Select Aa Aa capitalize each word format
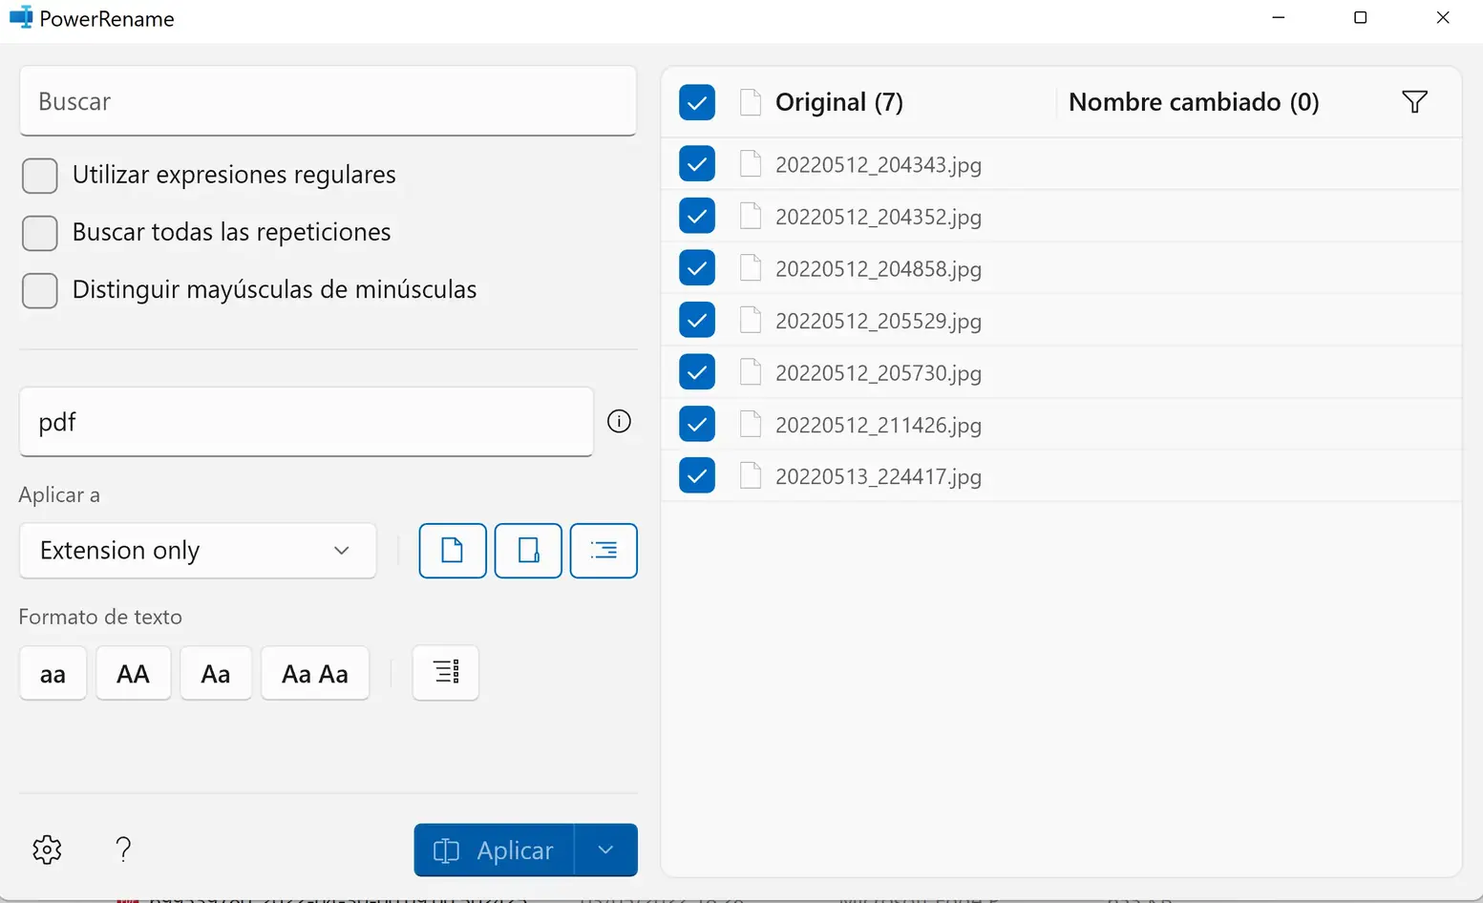Screen dimensions: 1483x903 point(315,674)
